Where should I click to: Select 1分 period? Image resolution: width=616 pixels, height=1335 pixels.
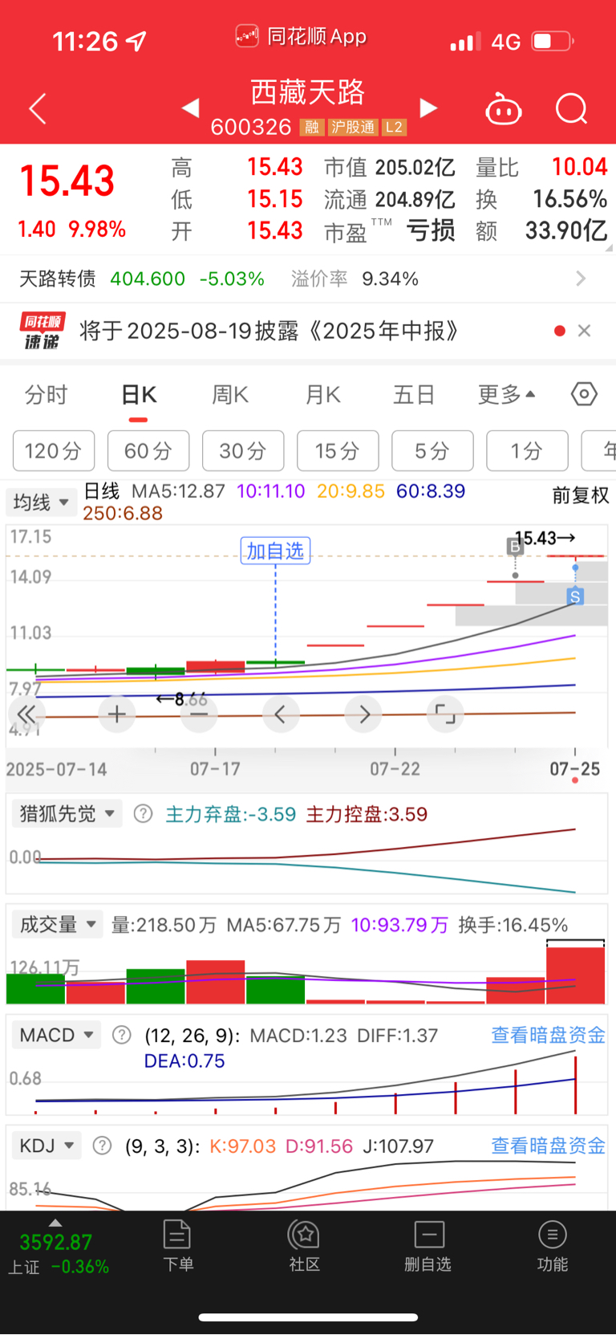(x=527, y=450)
